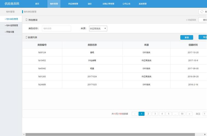Click the 筛选查询 section icon
This screenshot has height=136, width=207.
(x=27, y=20)
